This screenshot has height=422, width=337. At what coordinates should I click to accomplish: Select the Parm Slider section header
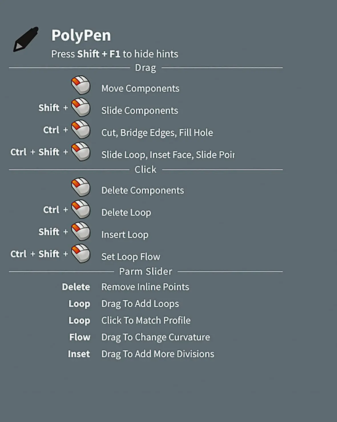click(x=146, y=271)
